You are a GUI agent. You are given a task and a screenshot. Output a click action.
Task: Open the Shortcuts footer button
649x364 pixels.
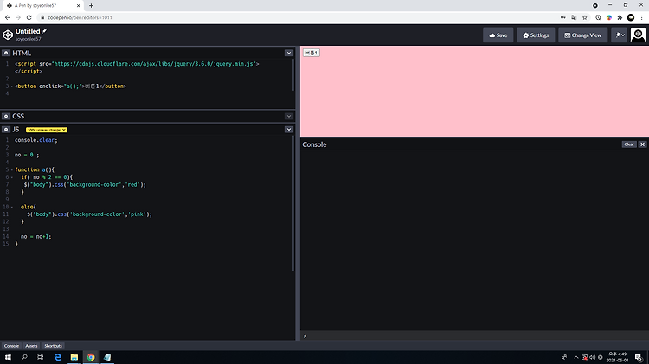click(53, 346)
